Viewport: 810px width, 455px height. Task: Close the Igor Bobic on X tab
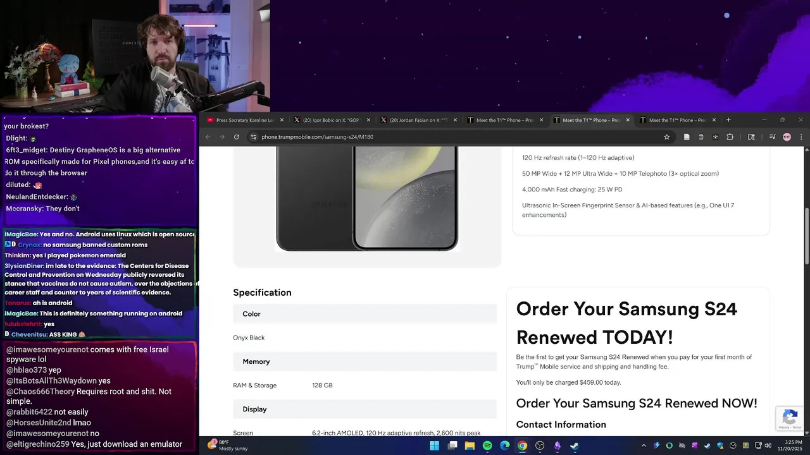point(368,120)
